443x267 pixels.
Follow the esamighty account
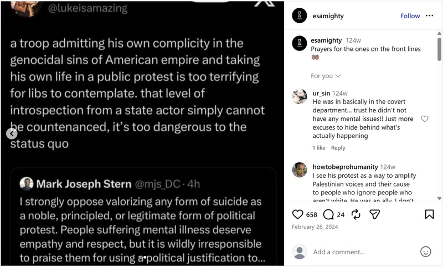(x=410, y=16)
